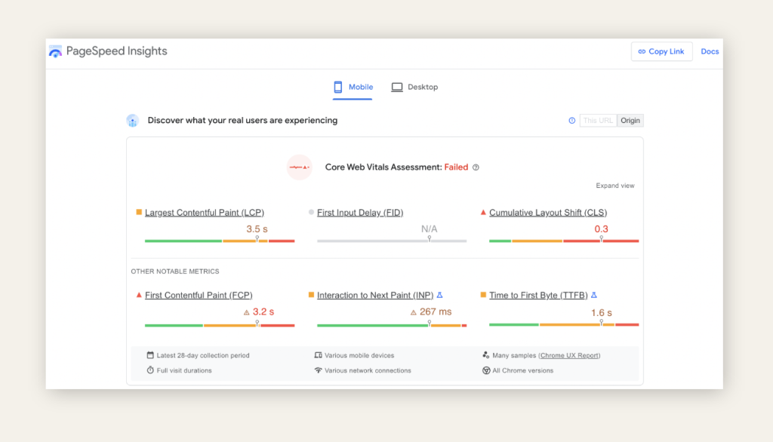Open the Docs link
Image resolution: width=773 pixels, height=442 pixels.
coord(710,51)
